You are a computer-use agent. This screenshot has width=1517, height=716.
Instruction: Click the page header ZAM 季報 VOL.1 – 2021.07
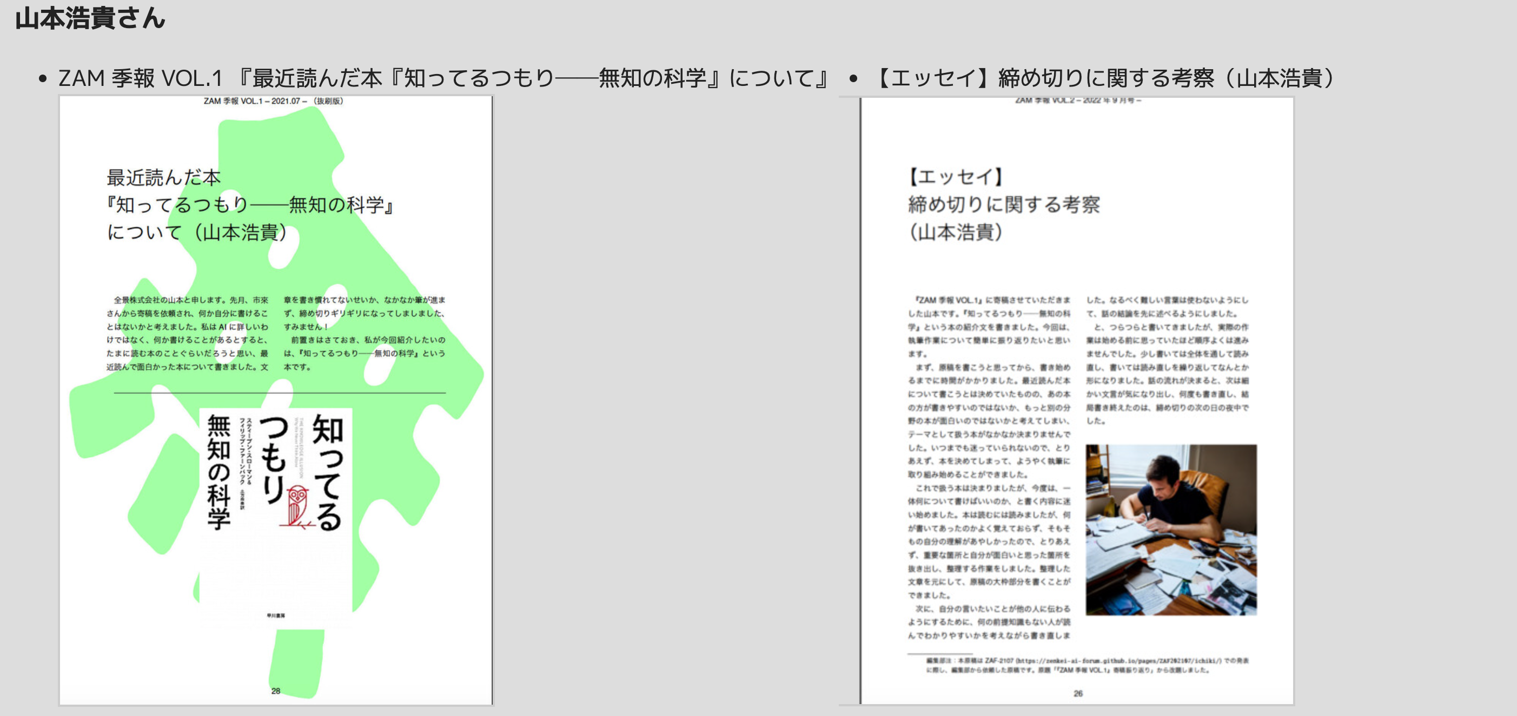(x=273, y=101)
